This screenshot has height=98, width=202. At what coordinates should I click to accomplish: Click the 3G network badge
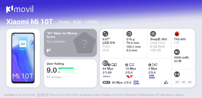click(x=190, y=82)
